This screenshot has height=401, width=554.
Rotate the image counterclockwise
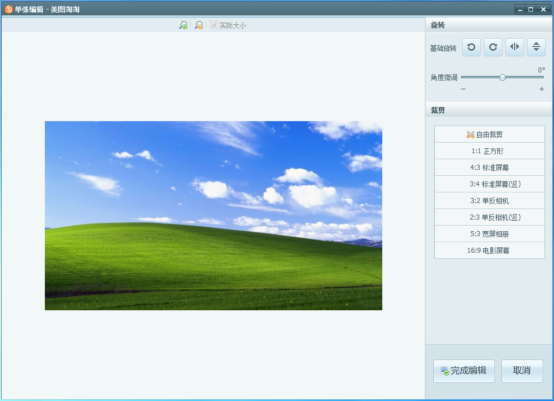[x=471, y=47]
